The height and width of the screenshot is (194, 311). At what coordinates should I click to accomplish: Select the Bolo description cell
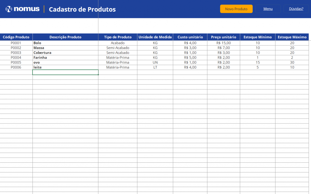[x=65, y=43]
